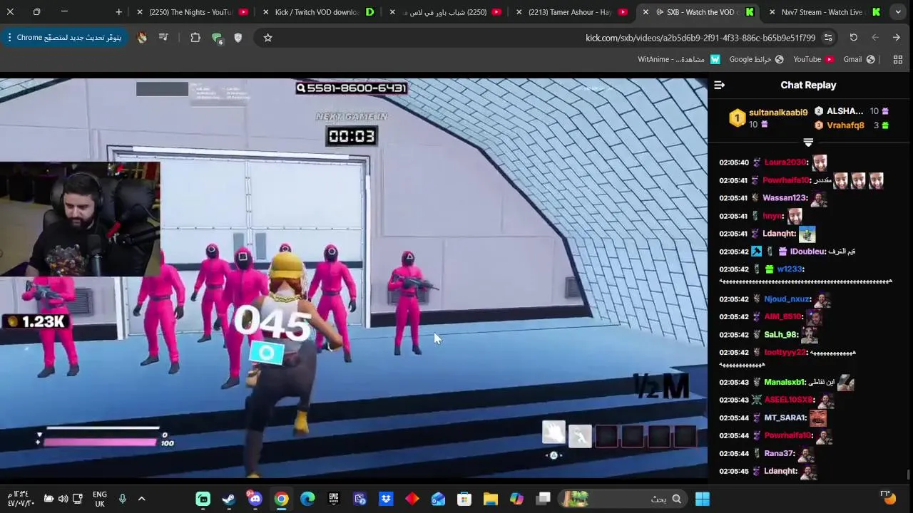Image resolution: width=913 pixels, height=513 pixels.
Task: Go back in browser history
Action: (896, 37)
